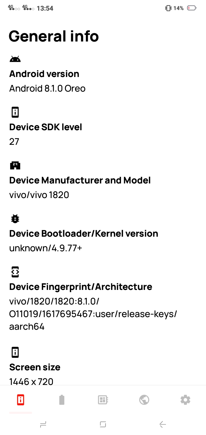The width and height of the screenshot is (206, 435).
Task: Tap the manufacturer building icon
Action: (15, 165)
